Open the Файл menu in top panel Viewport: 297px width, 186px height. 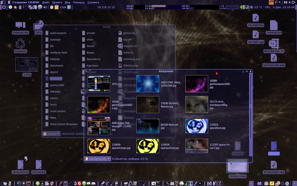[x=46, y=2]
